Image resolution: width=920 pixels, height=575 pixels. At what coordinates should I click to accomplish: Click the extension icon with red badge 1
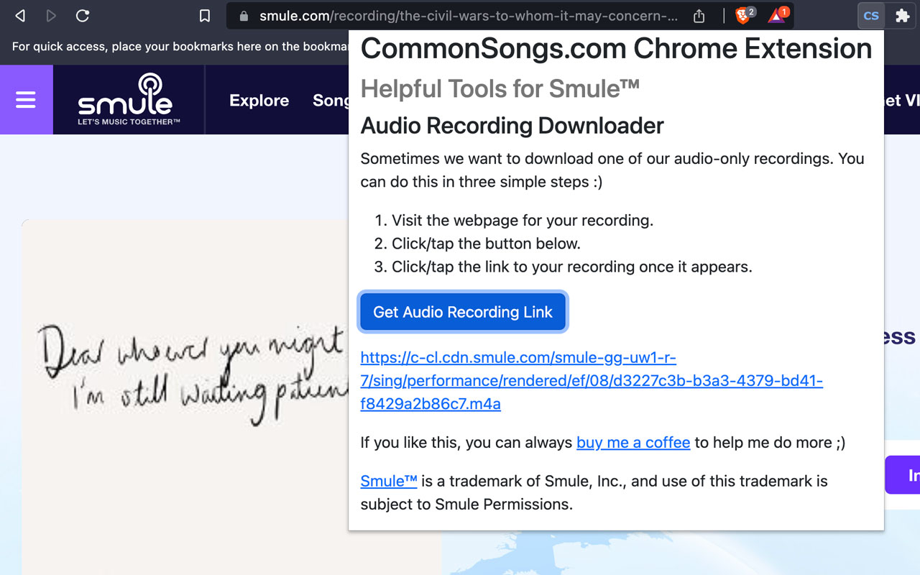[775, 14]
